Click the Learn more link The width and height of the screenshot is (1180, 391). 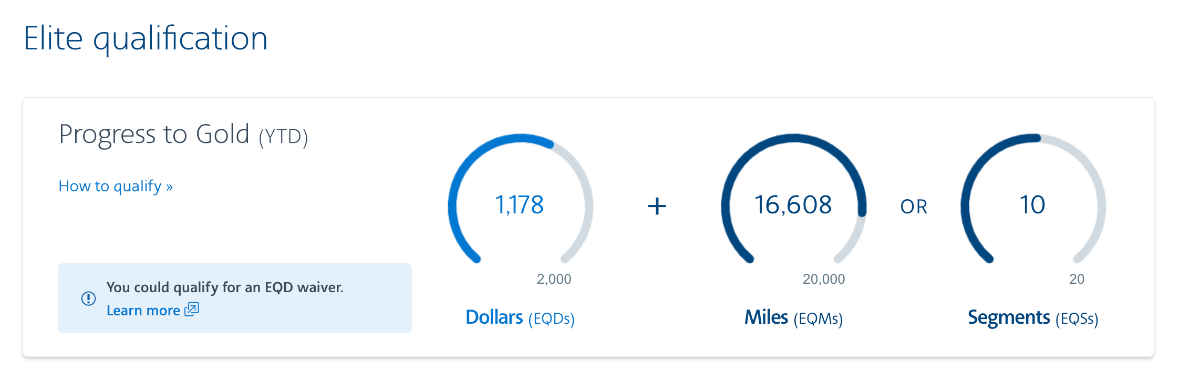[x=143, y=311]
